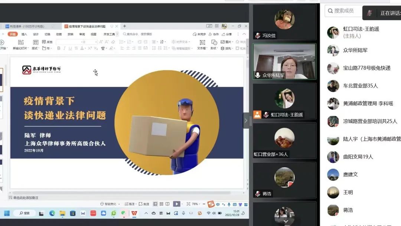This screenshot has width=401, height=226.
Task: Collapse the ribbon with the chevron
Action: pyautogui.click(x=244, y=34)
